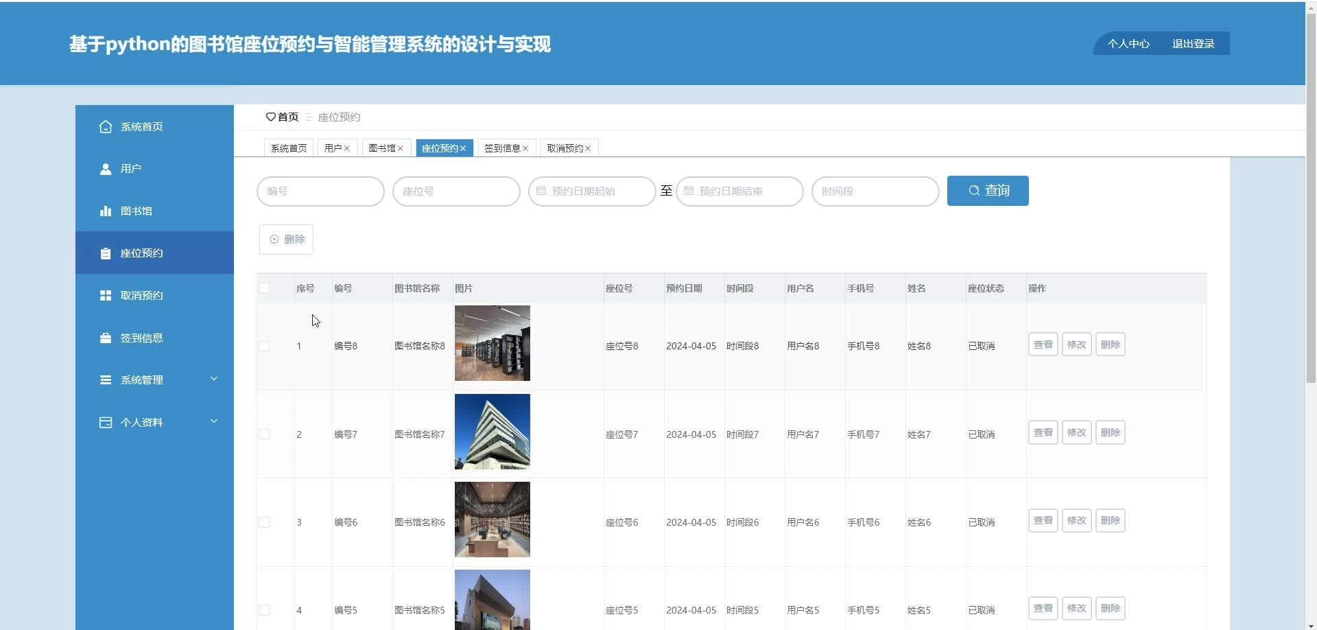This screenshot has height=630, width=1317.
Task: Expand the 个人资料 sidebar submenu arrow
Action: (213, 421)
